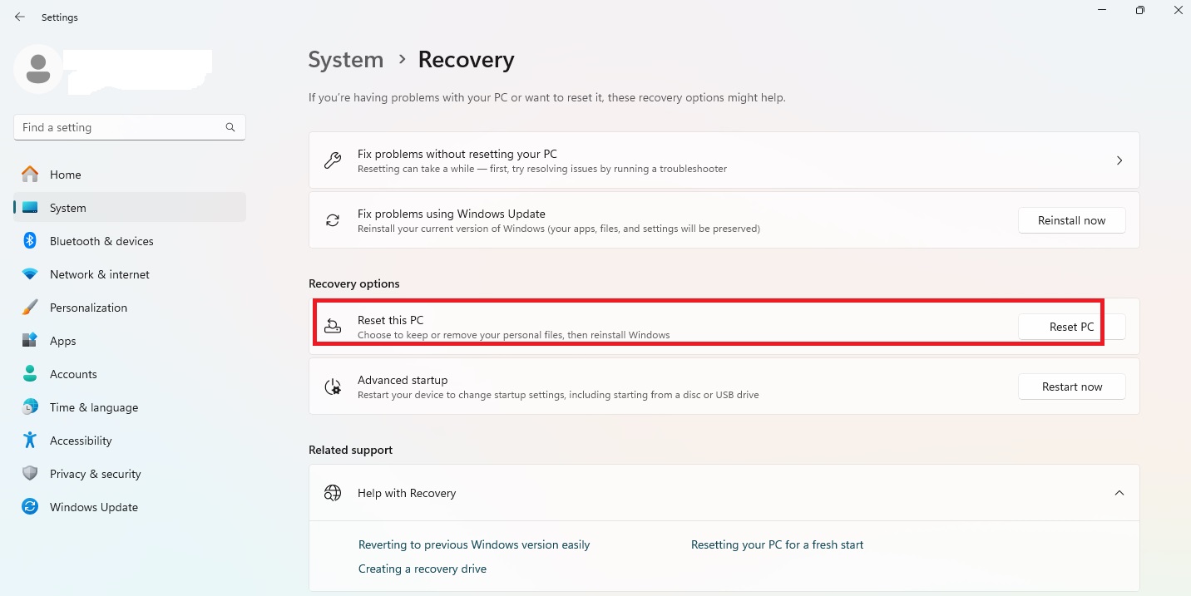This screenshot has height=596, width=1191.
Task: Click the user profile avatar
Action: pos(37,69)
